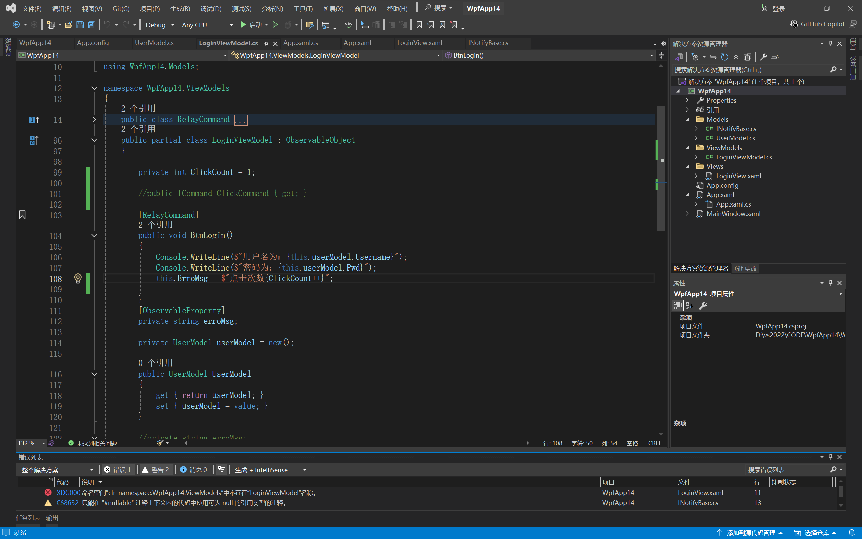
Task: Pin the LoginViewModel.cs tab
Action: [x=266, y=43]
